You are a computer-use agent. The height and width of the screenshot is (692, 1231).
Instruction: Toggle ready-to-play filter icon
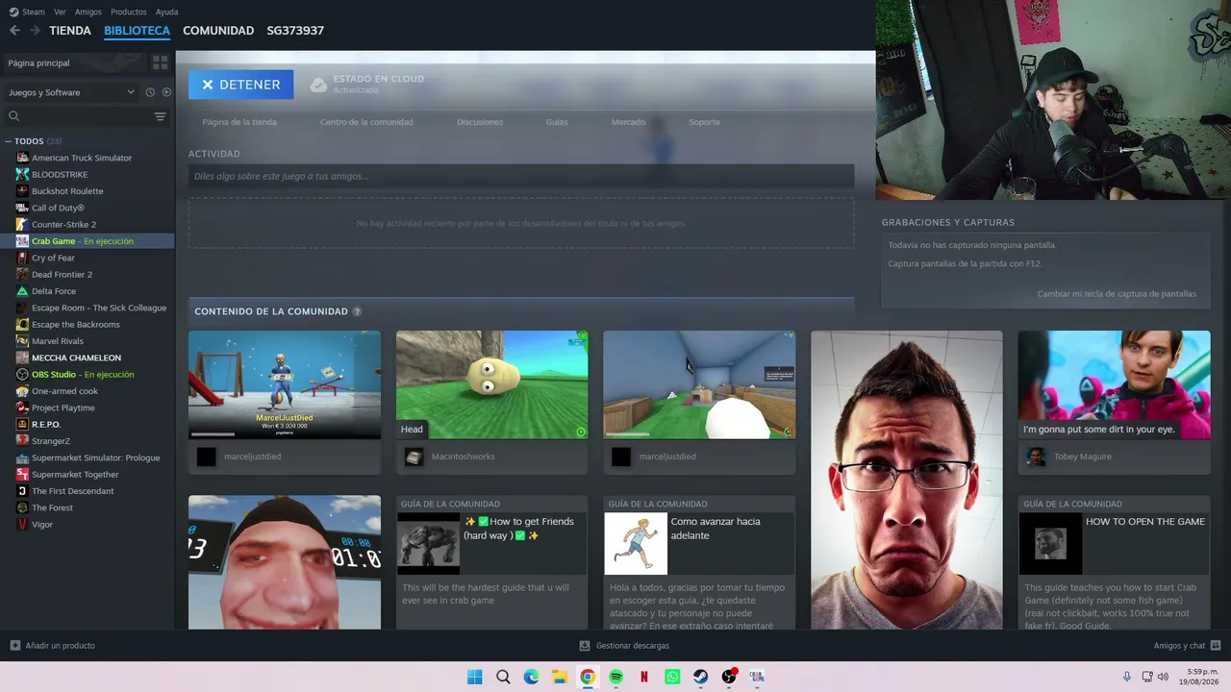click(x=166, y=92)
